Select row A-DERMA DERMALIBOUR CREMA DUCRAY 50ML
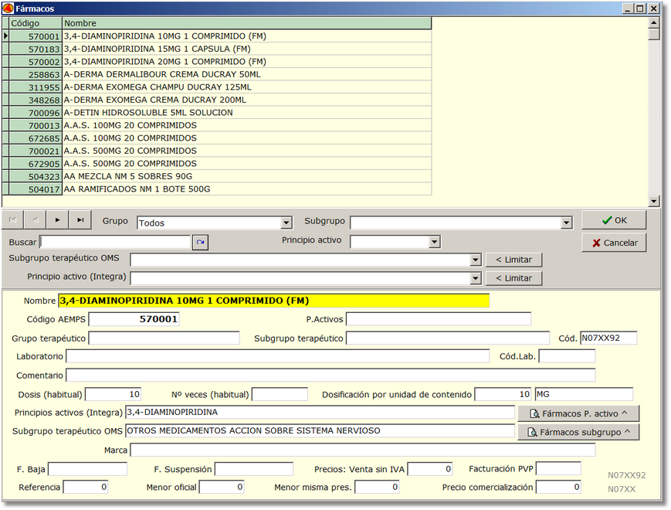This screenshot has width=671, height=510. (217, 74)
